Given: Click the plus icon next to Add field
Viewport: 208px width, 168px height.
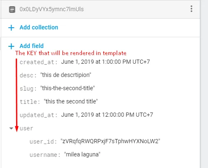Looking at the screenshot, I should 11,46.
